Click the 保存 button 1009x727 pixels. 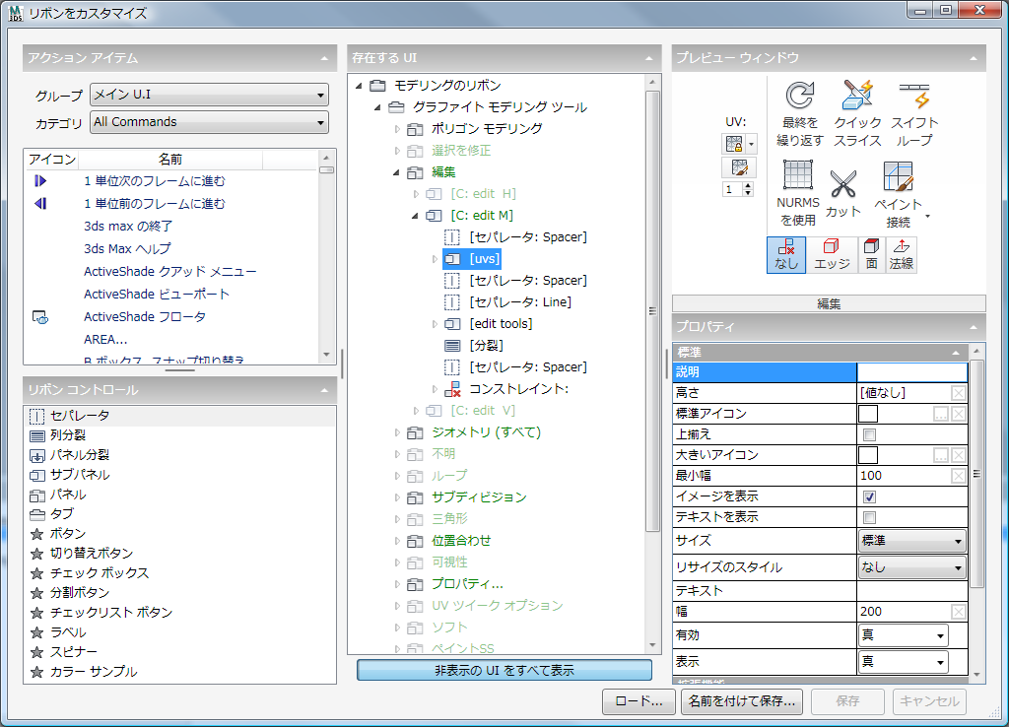pyautogui.click(x=847, y=701)
